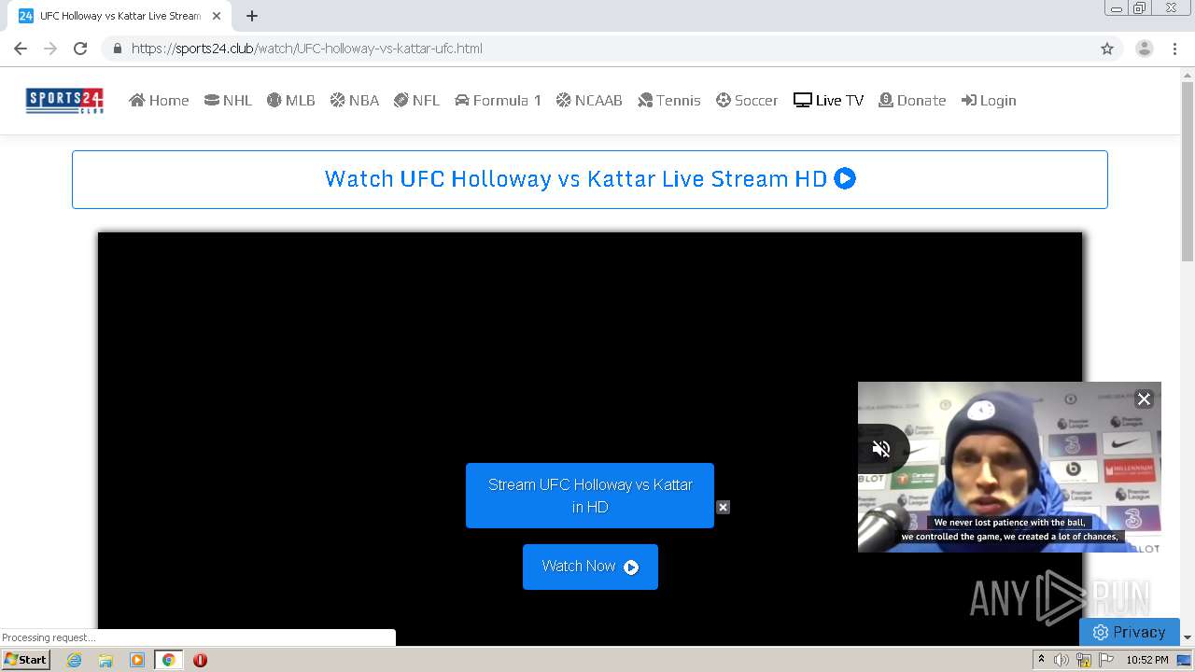Go to the Home menu item
1195x672 pixels.
159,100
